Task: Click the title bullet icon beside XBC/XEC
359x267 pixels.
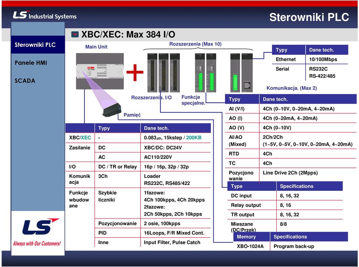Action: coord(75,34)
